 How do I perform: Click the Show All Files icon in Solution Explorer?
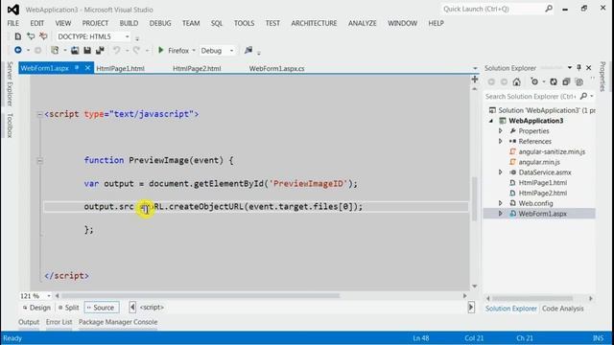click(579, 81)
